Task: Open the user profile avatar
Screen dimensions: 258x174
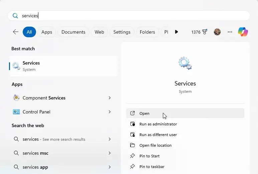Action: tap(217, 32)
